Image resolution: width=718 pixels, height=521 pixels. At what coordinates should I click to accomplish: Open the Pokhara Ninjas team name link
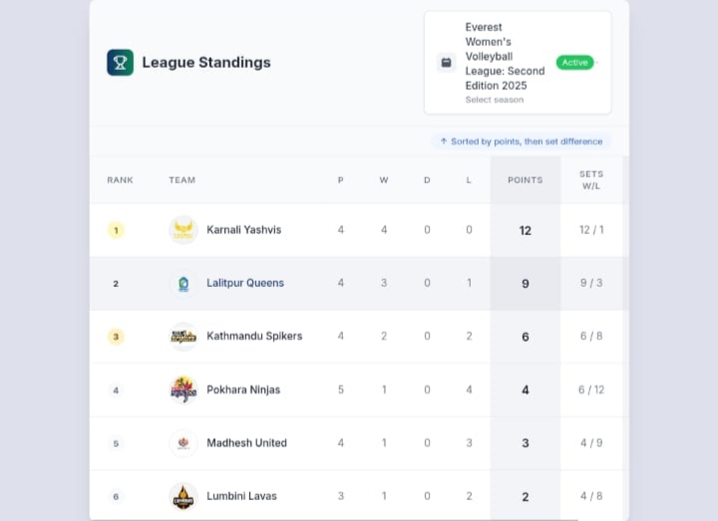(243, 390)
